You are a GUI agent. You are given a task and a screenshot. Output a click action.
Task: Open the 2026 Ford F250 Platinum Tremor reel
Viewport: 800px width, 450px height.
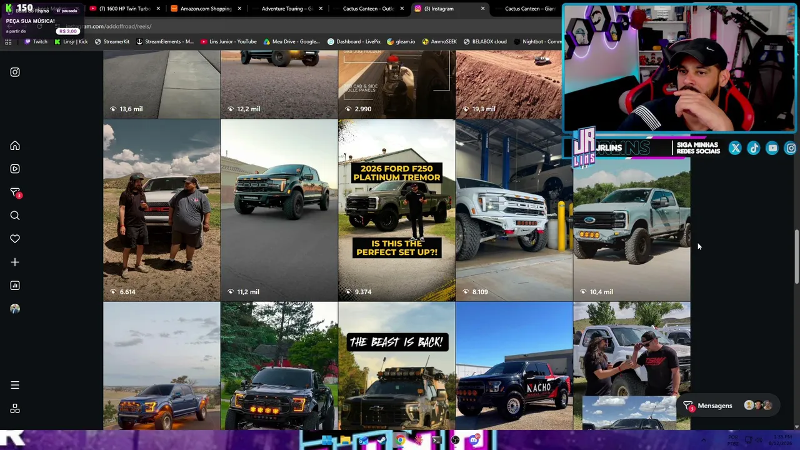(x=397, y=211)
